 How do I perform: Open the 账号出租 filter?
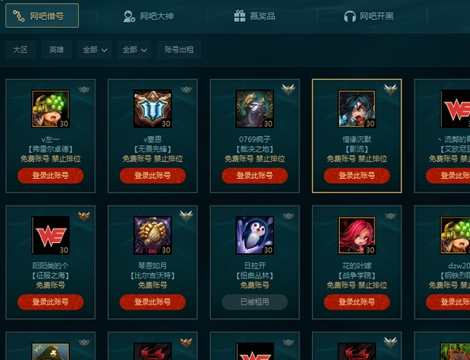(179, 50)
